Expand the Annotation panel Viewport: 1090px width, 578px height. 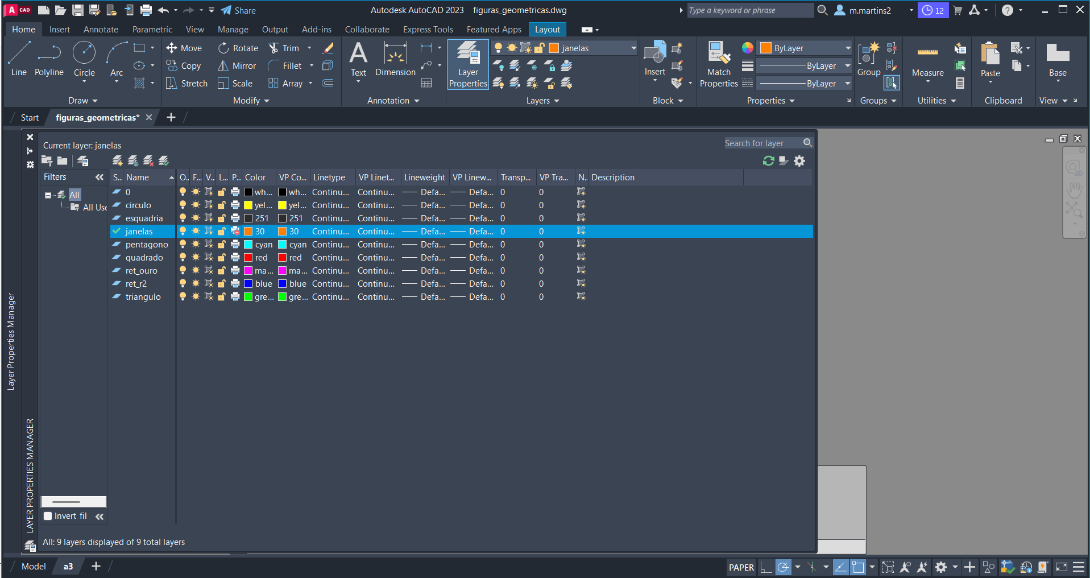coord(393,101)
